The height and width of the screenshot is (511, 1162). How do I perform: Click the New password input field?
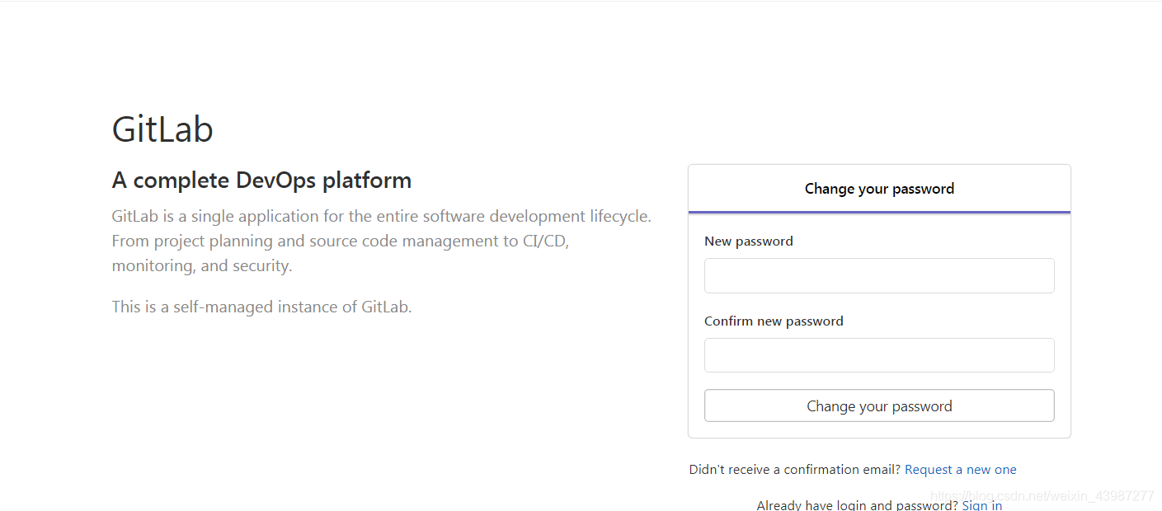click(x=879, y=275)
